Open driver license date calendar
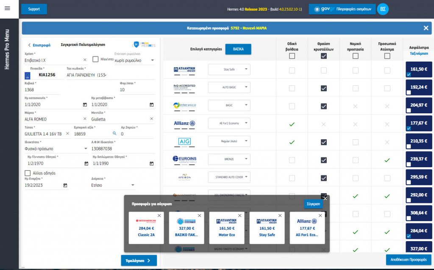Screen dimensions: 434x270 click(152, 163)
